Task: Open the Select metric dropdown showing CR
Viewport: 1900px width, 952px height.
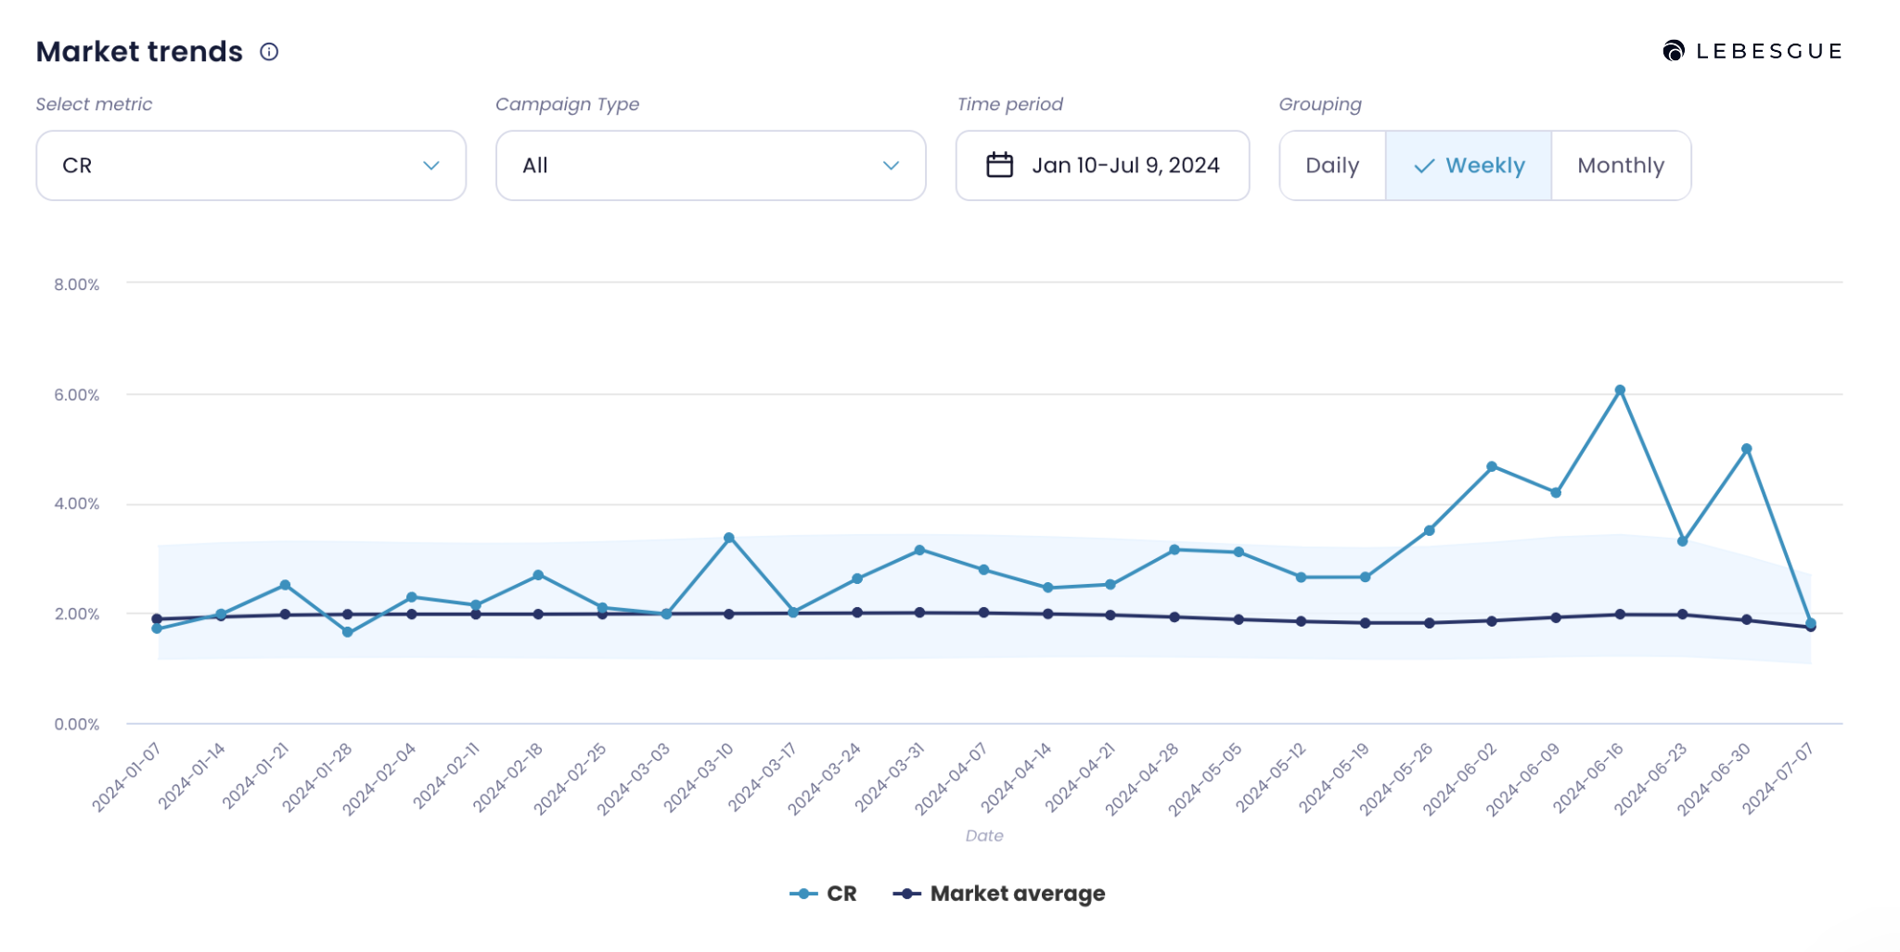Action: pyautogui.click(x=250, y=165)
